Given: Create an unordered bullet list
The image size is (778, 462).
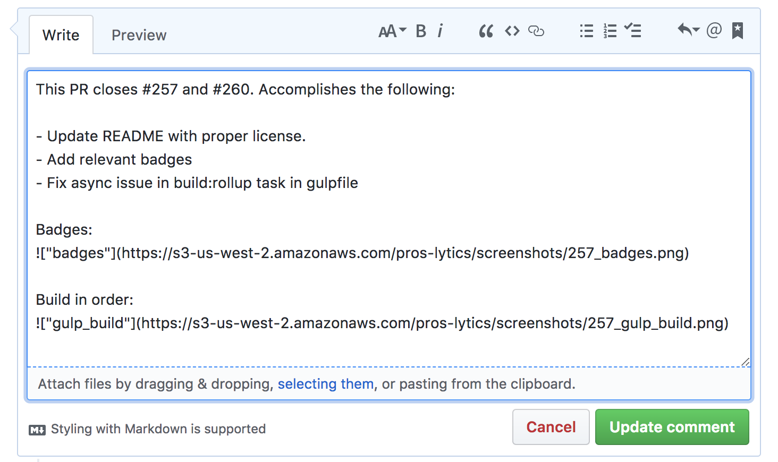Looking at the screenshot, I should 586,31.
